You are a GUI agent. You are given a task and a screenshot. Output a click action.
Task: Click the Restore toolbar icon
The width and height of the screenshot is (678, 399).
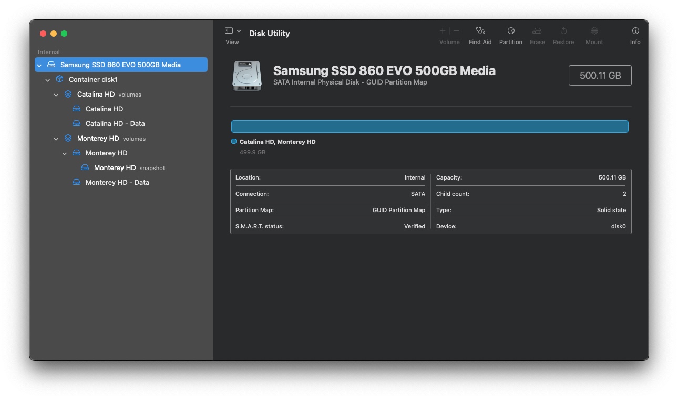click(563, 31)
